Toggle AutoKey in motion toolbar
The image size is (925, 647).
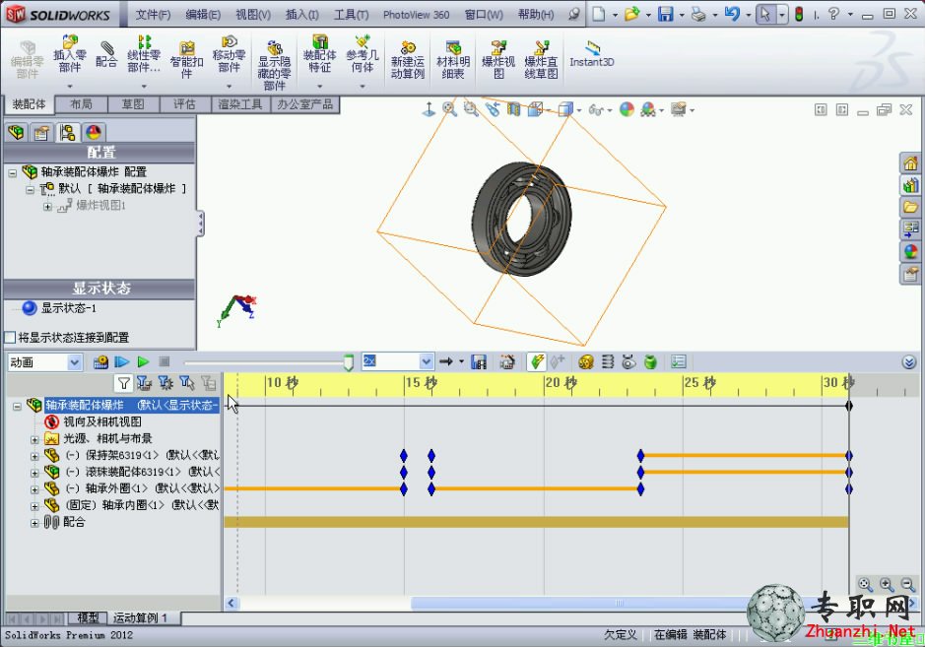tap(537, 362)
